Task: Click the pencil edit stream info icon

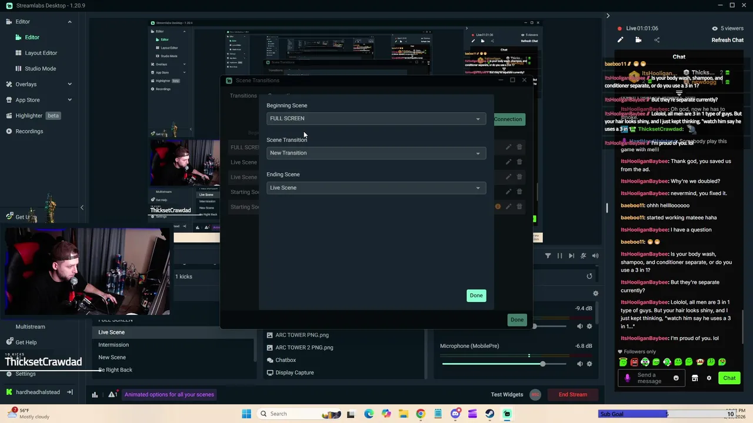Action: [x=620, y=40]
